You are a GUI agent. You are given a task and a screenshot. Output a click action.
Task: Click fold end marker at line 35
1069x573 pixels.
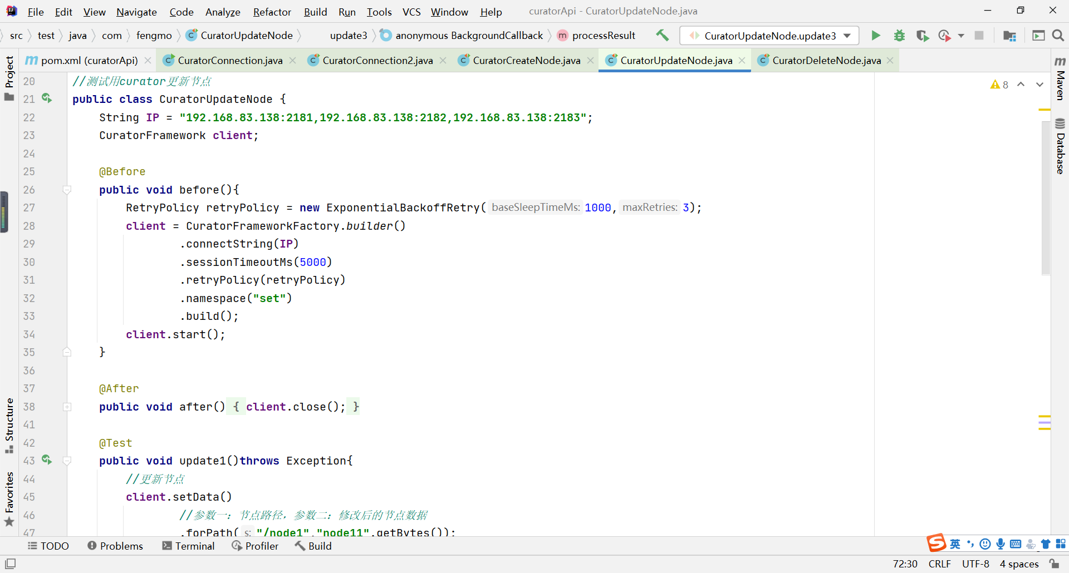[67, 352]
